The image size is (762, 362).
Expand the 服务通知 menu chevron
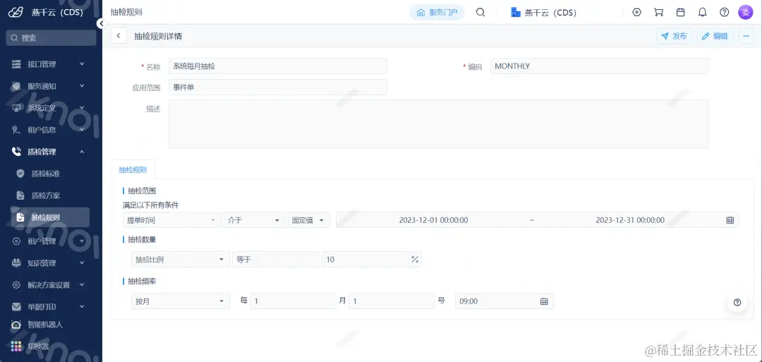tap(82, 86)
